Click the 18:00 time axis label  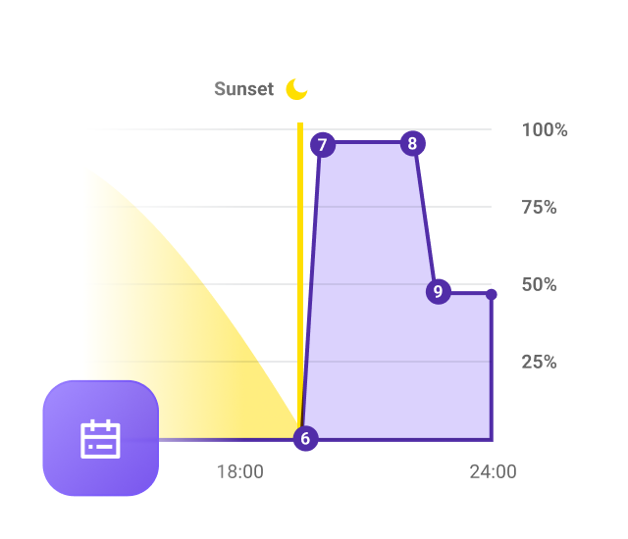pyautogui.click(x=239, y=471)
